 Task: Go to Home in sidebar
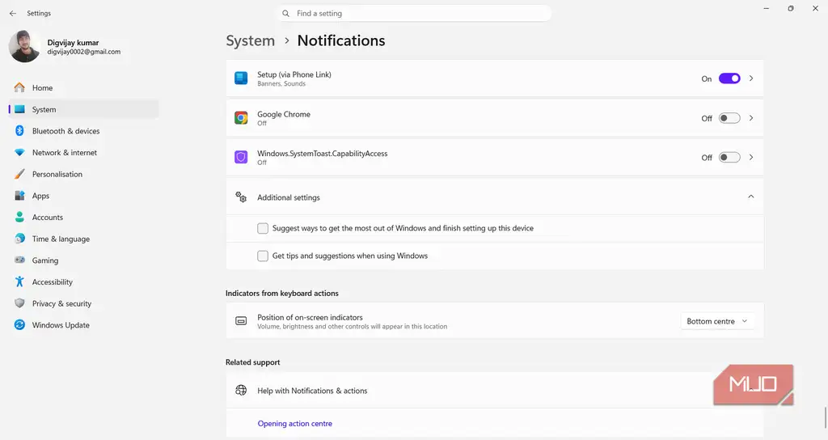click(84, 87)
